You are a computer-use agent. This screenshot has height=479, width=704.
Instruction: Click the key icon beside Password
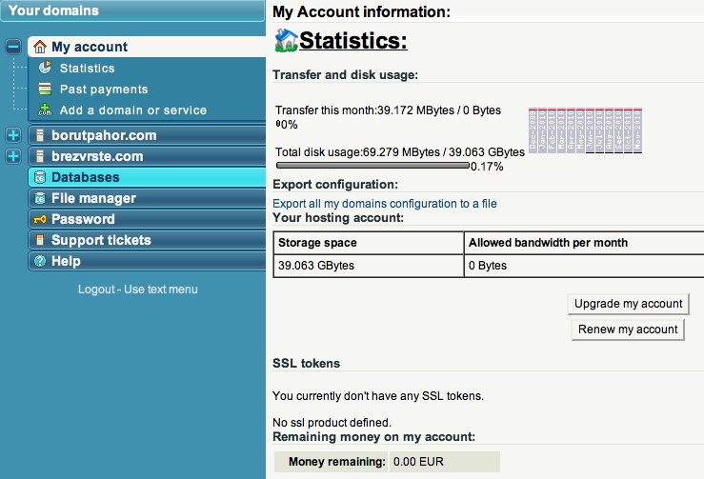pos(40,219)
